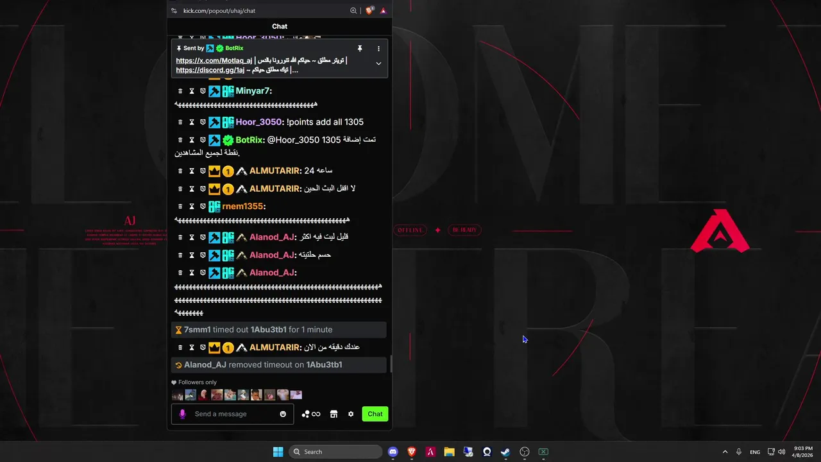Delete Hoor_3050's !points message with trash icon
Viewport: 821px width, 462px height.
(x=181, y=122)
